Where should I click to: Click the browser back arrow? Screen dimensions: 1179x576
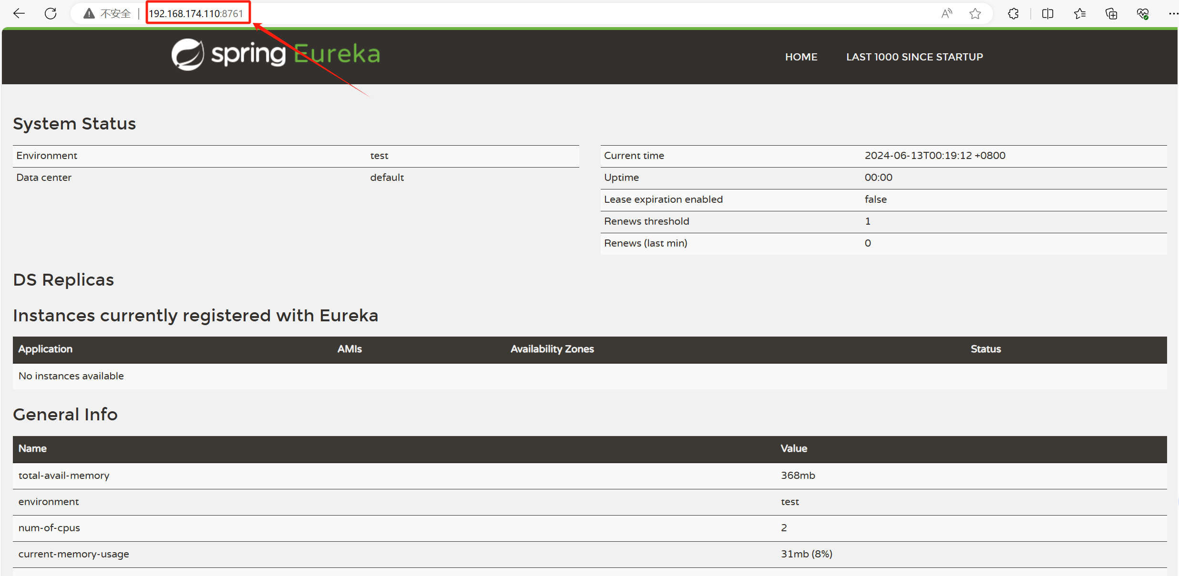(x=19, y=13)
